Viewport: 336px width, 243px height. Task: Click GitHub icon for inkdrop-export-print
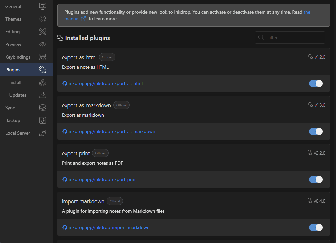(x=65, y=179)
